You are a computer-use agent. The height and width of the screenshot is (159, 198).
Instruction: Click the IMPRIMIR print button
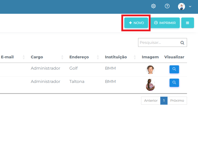click(165, 23)
